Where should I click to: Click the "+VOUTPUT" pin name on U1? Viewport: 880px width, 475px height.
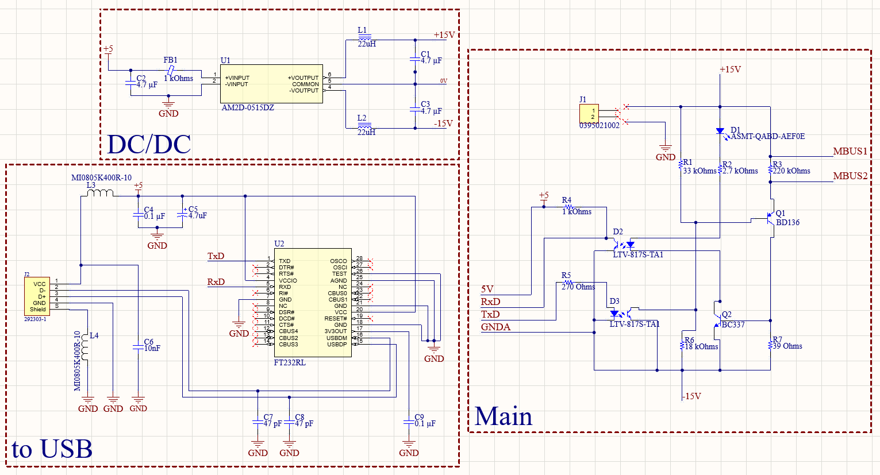tap(303, 78)
